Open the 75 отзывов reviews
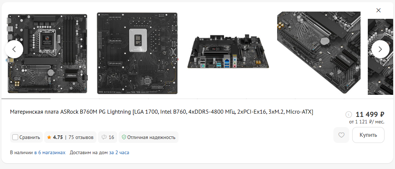Image resolution: width=395 pixels, height=169 pixels. [x=81, y=137]
